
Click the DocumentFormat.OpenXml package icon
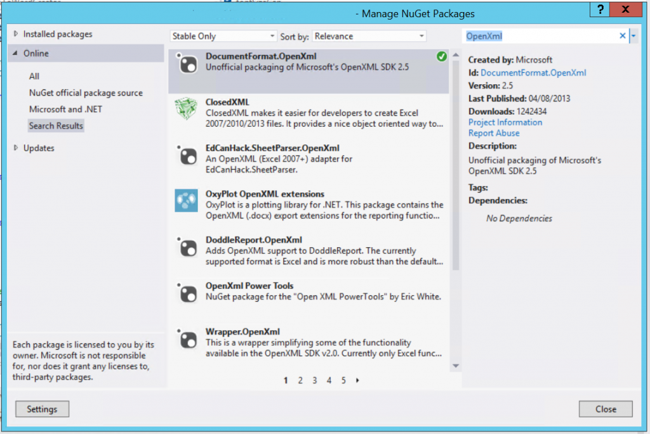(187, 64)
